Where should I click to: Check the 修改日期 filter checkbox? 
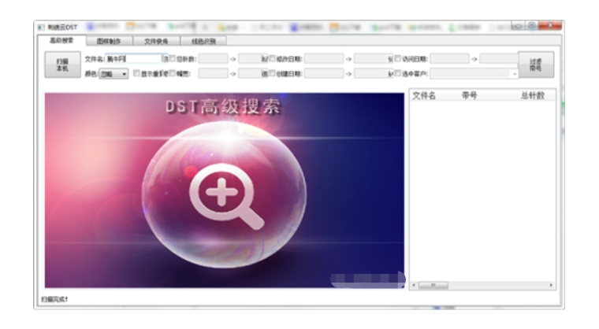273,58
